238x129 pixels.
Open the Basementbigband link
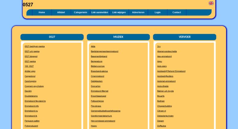[x=99, y=56]
